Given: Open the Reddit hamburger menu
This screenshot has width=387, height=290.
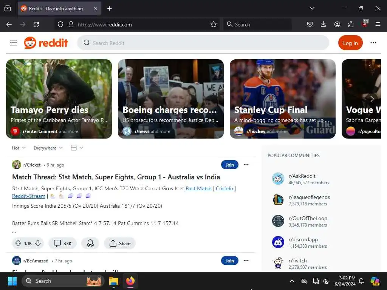Looking at the screenshot, I should (x=14, y=43).
